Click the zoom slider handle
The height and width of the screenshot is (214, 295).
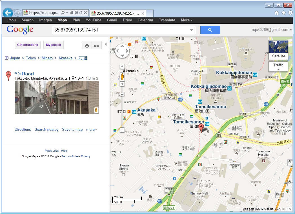[122, 94]
